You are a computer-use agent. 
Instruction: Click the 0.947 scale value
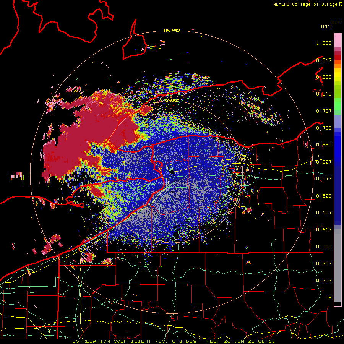[x=324, y=60]
